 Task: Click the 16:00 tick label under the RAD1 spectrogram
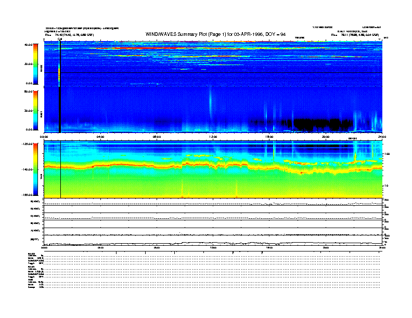[269, 137]
